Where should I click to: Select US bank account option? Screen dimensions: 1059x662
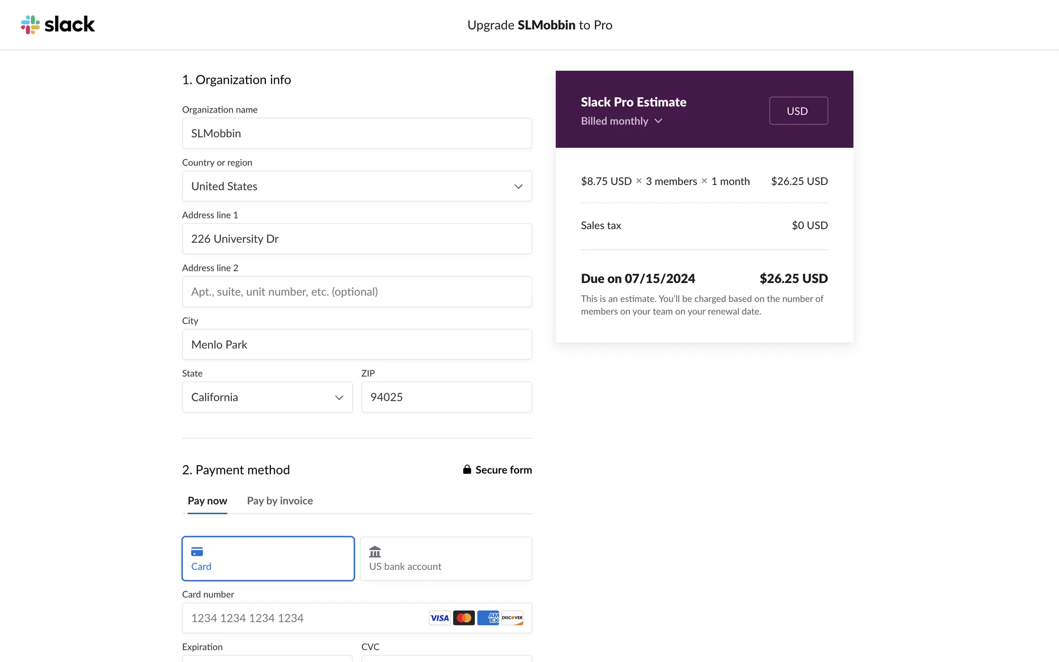[x=446, y=558]
